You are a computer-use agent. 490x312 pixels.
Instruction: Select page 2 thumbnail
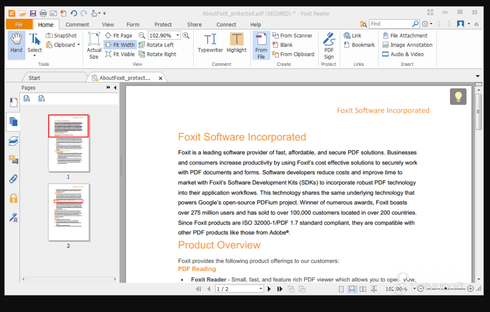tap(69, 212)
